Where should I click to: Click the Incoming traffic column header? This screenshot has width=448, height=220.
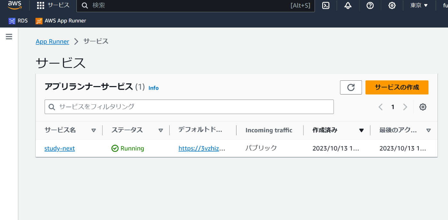[x=269, y=130]
